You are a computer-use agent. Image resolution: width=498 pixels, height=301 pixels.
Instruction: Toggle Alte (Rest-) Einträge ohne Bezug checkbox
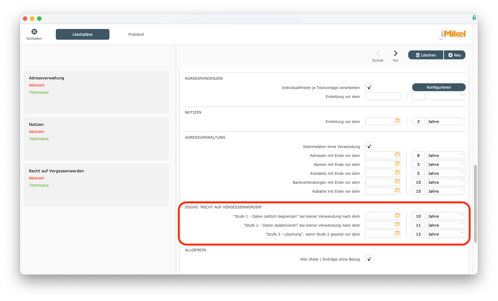pos(369,259)
